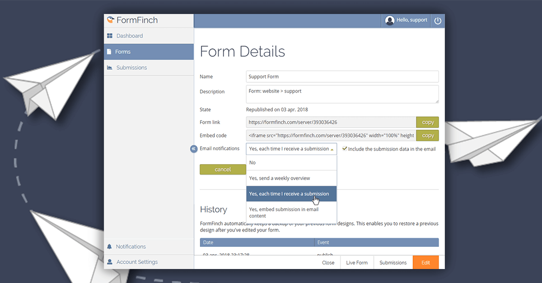542x283 pixels.
Task: Click the FormFinch bird logo
Action: tap(111, 19)
